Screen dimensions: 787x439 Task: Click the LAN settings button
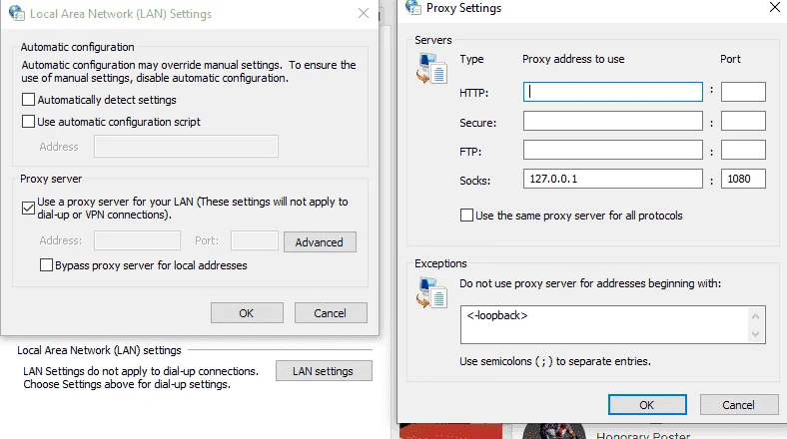point(324,371)
